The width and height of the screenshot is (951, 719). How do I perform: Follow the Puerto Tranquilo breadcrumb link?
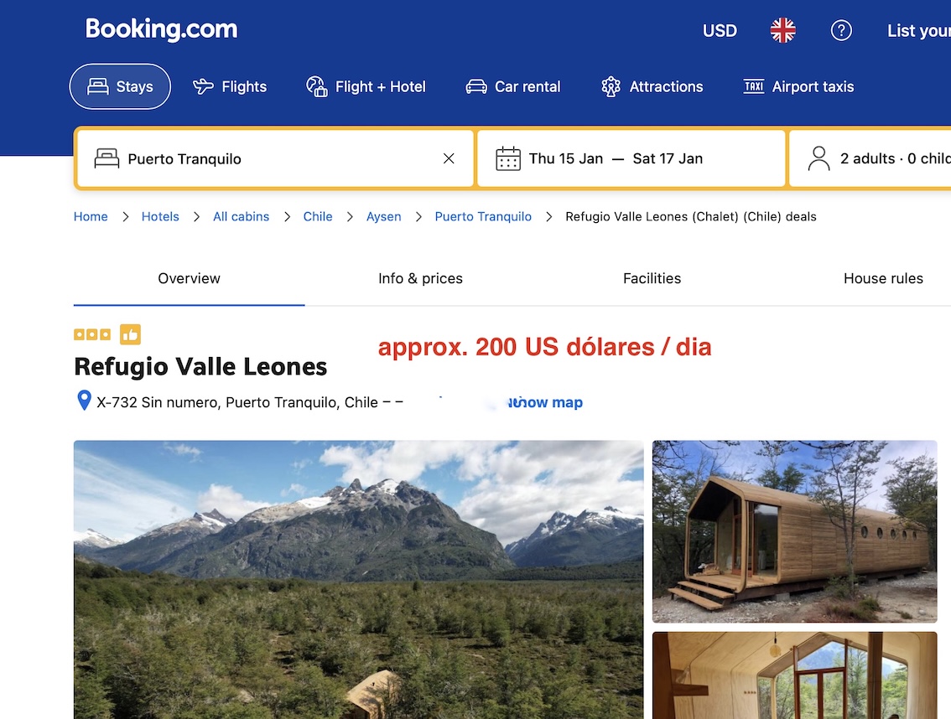[x=483, y=216]
